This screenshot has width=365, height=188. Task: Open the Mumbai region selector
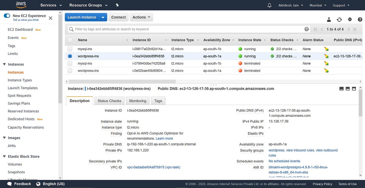[318, 5]
